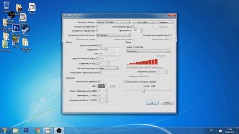239x134 pixels.
Task: Open Windows Explorer from the taskbar
Action: click(16, 131)
